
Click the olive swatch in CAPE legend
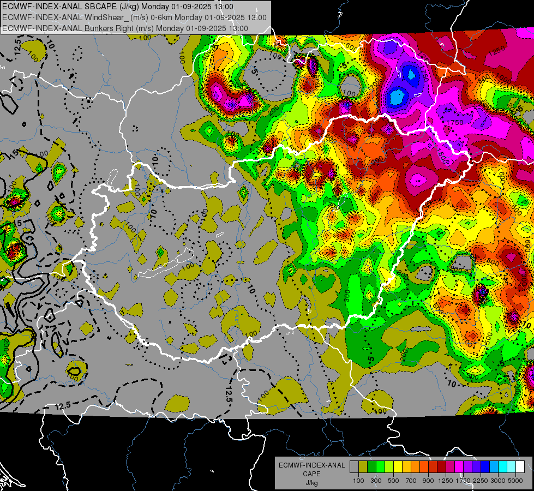tap(363, 467)
